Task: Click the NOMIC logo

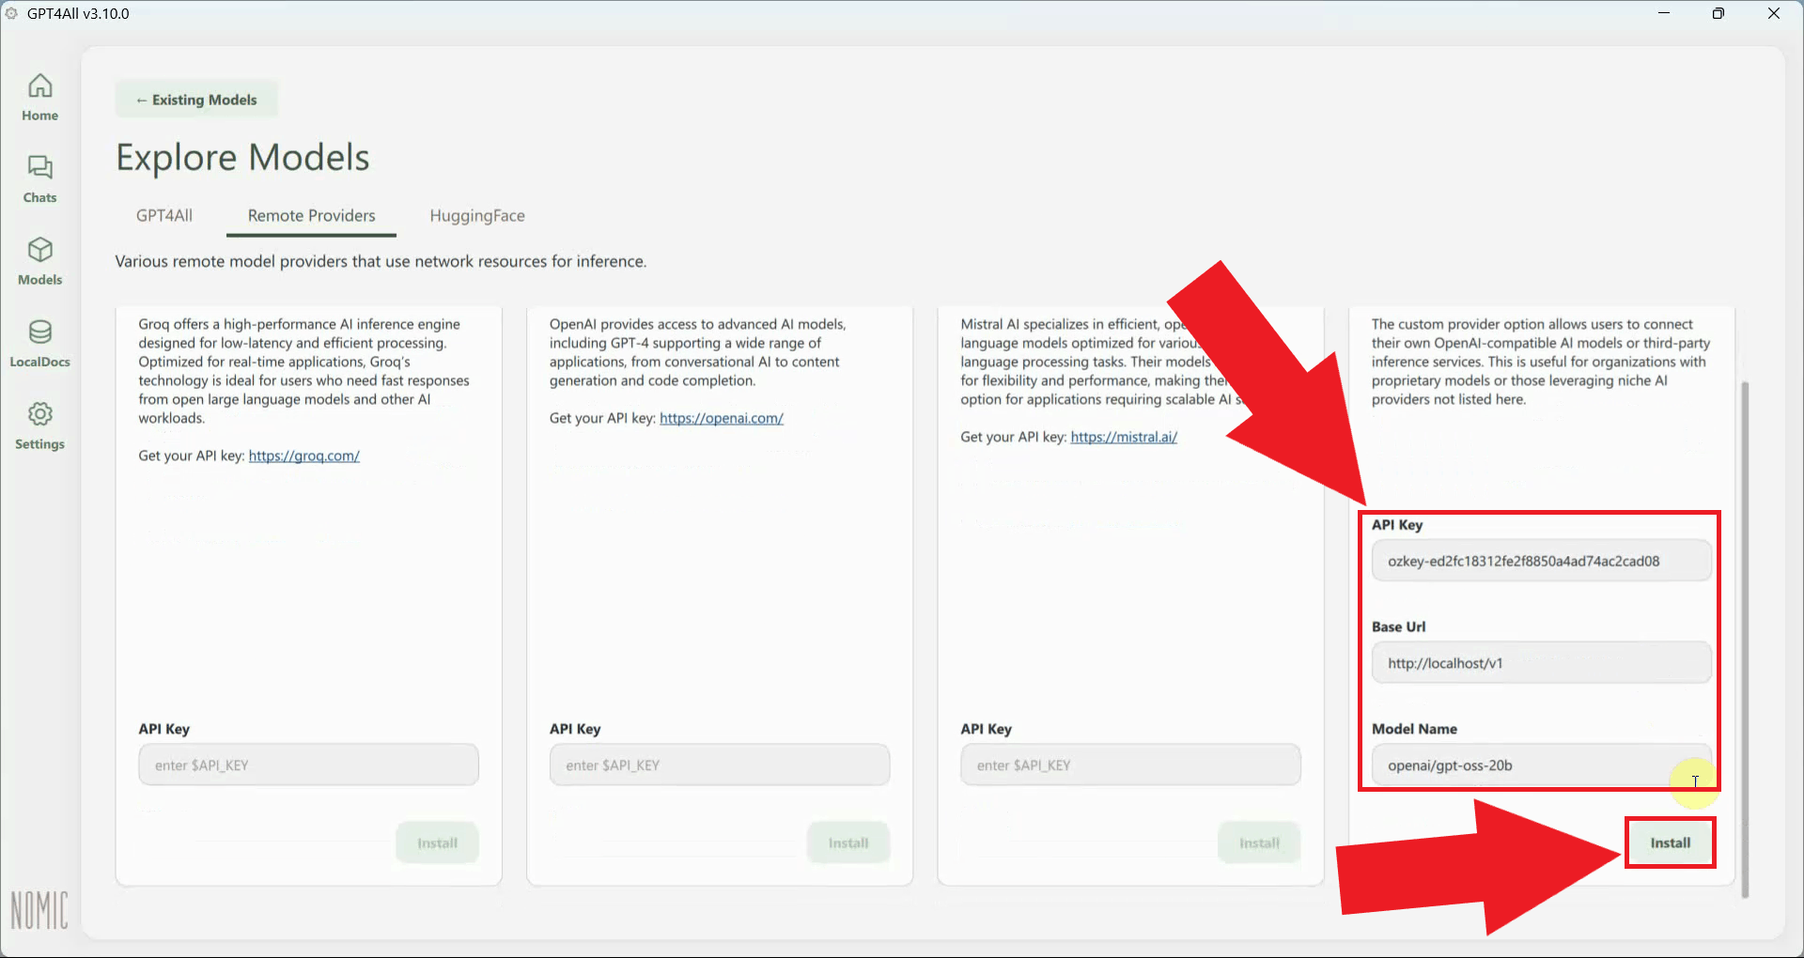Action: tap(39, 909)
